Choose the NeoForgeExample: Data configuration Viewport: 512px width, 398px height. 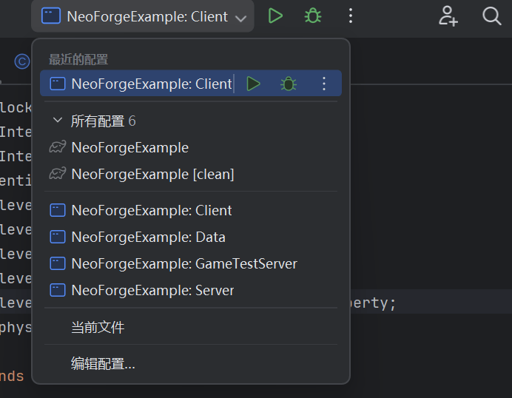click(148, 237)
